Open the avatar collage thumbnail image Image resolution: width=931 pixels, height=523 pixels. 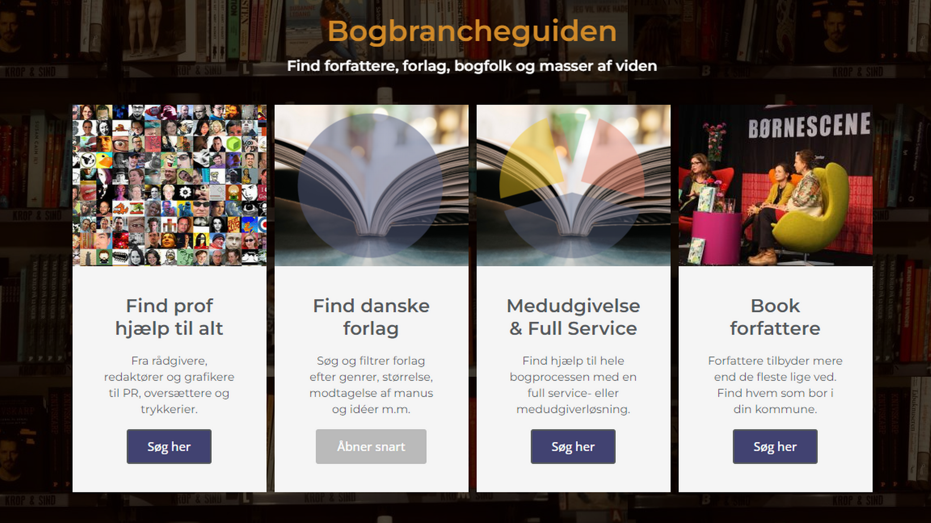click(169, 185)
